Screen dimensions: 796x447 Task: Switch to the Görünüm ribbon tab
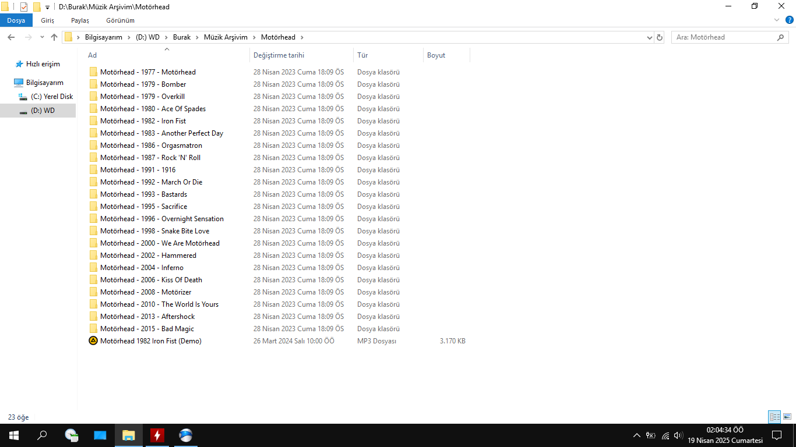(x=120, y=20)
